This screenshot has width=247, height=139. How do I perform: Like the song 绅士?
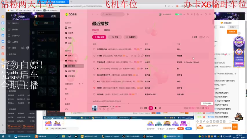94,82
